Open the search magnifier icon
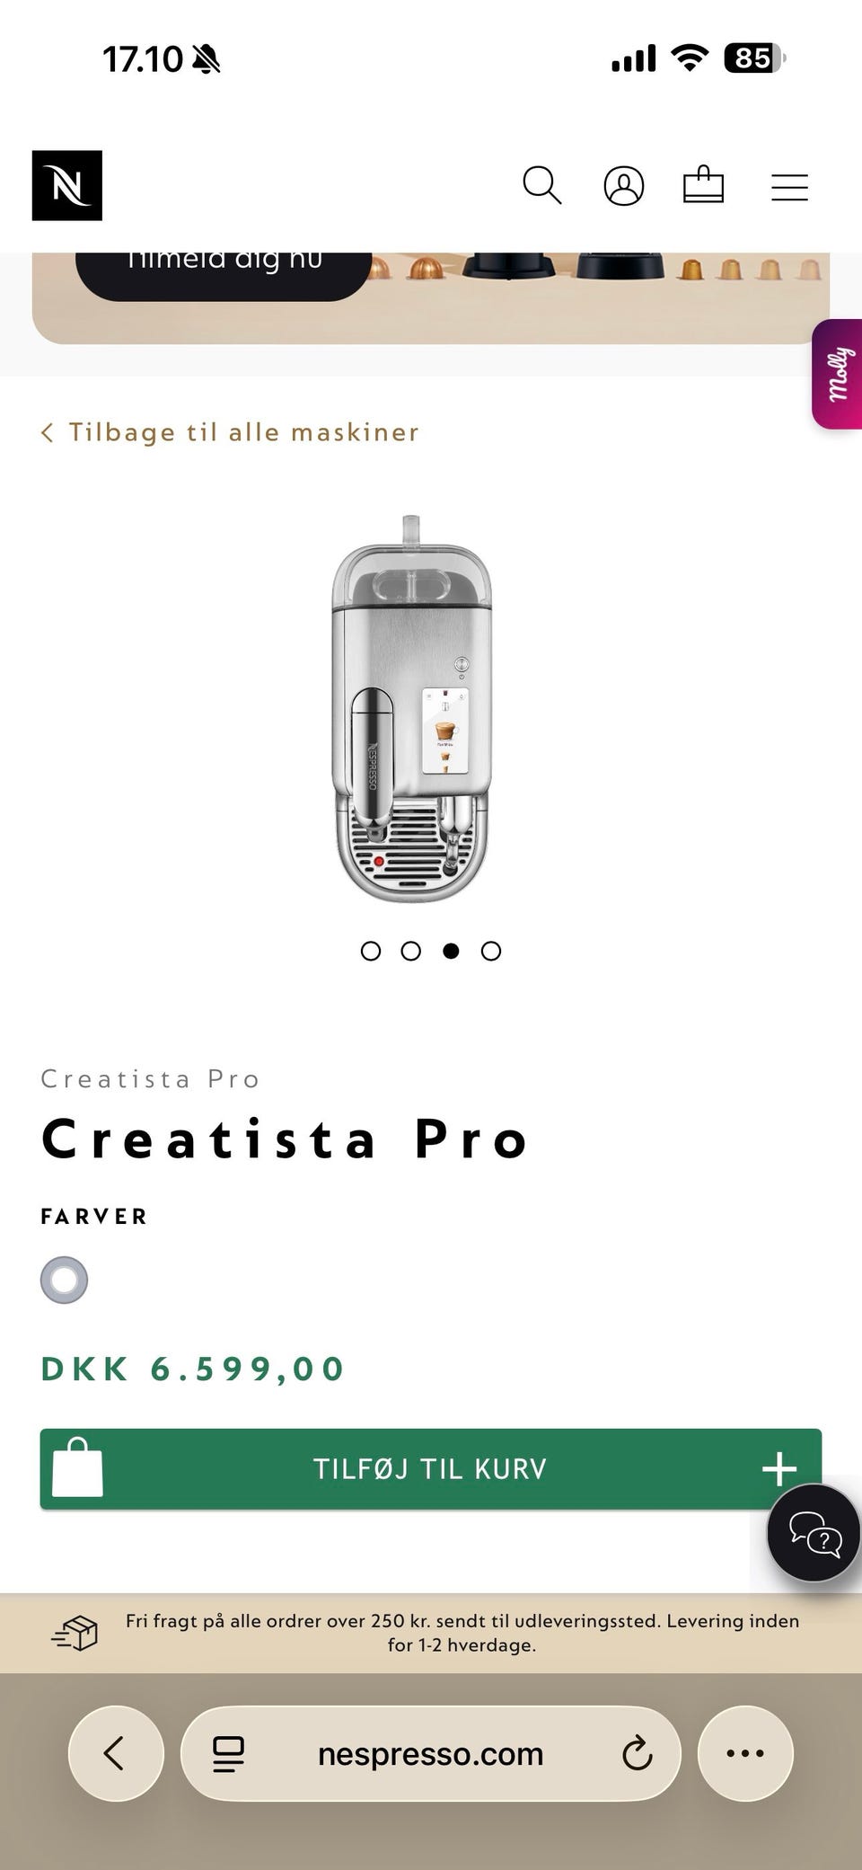The image size is (862, 1870). [x=541, y=185]
